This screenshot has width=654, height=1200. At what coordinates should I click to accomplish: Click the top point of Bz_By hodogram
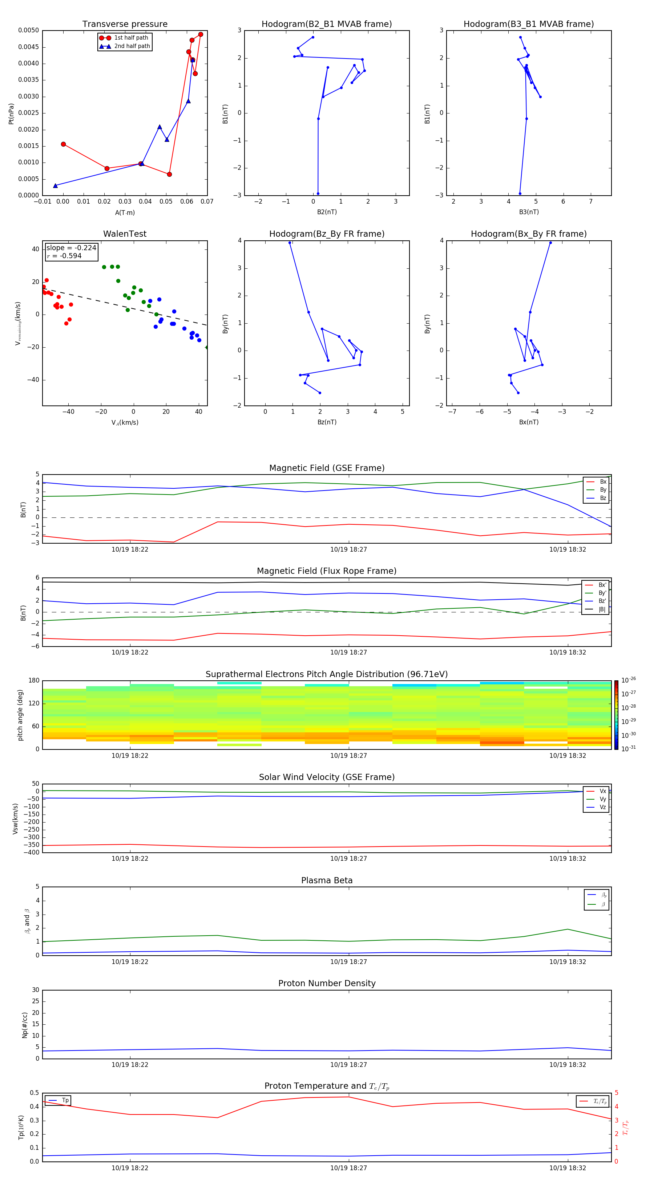click(290, 243)
